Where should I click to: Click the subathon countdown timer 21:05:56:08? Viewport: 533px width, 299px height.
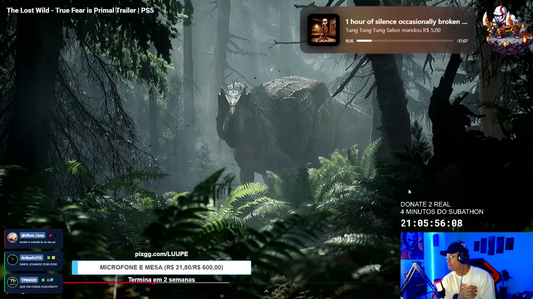(x=431, y=223)
